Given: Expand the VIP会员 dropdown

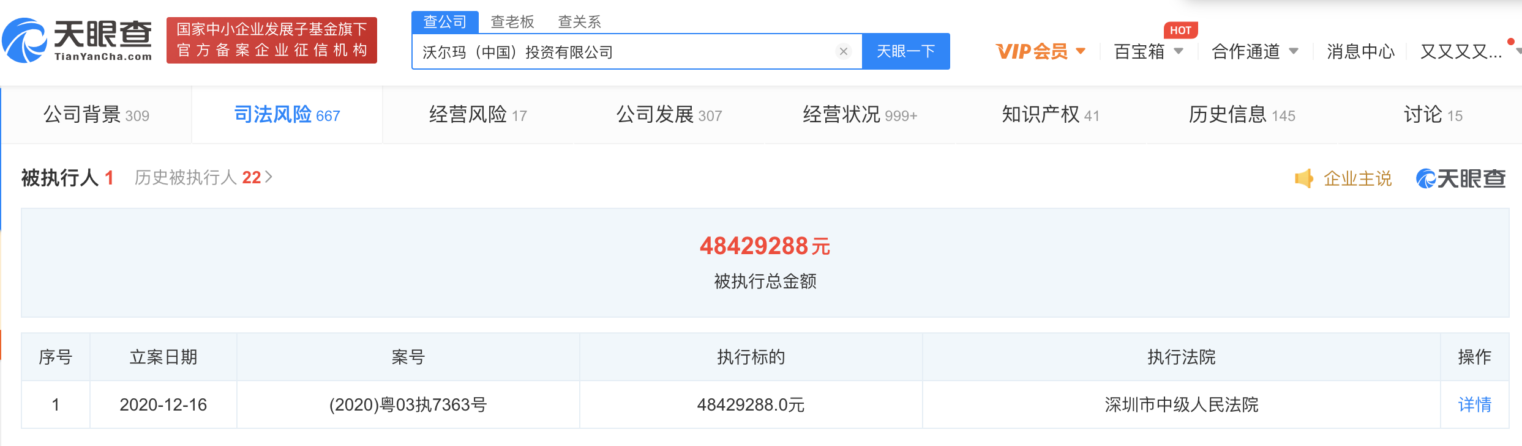Looking at the screenshot, I should tap(1040, 52).
